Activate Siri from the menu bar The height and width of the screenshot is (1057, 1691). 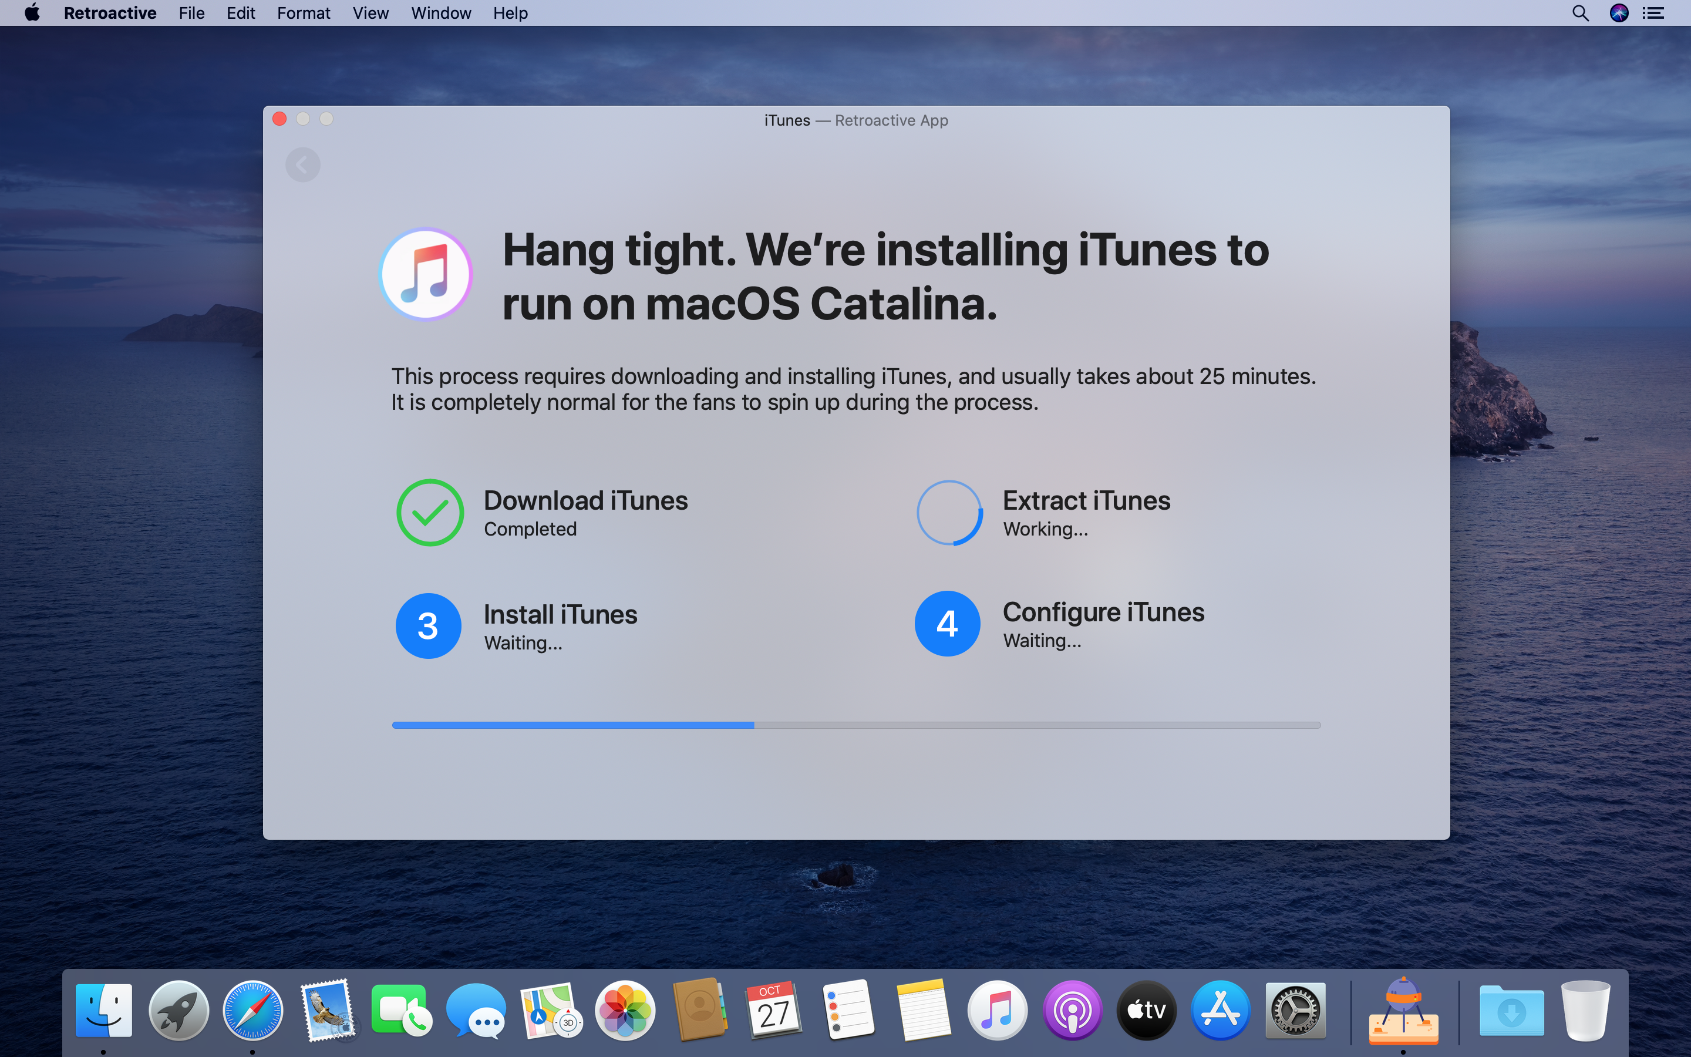coord(1618,14)
